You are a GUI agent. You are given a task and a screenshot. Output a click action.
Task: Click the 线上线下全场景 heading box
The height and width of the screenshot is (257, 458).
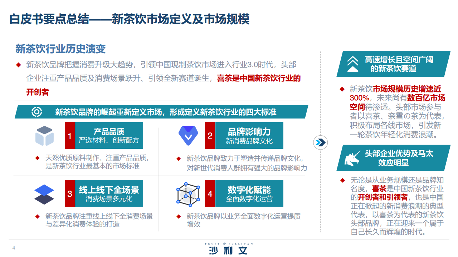(x=109, y=193)
